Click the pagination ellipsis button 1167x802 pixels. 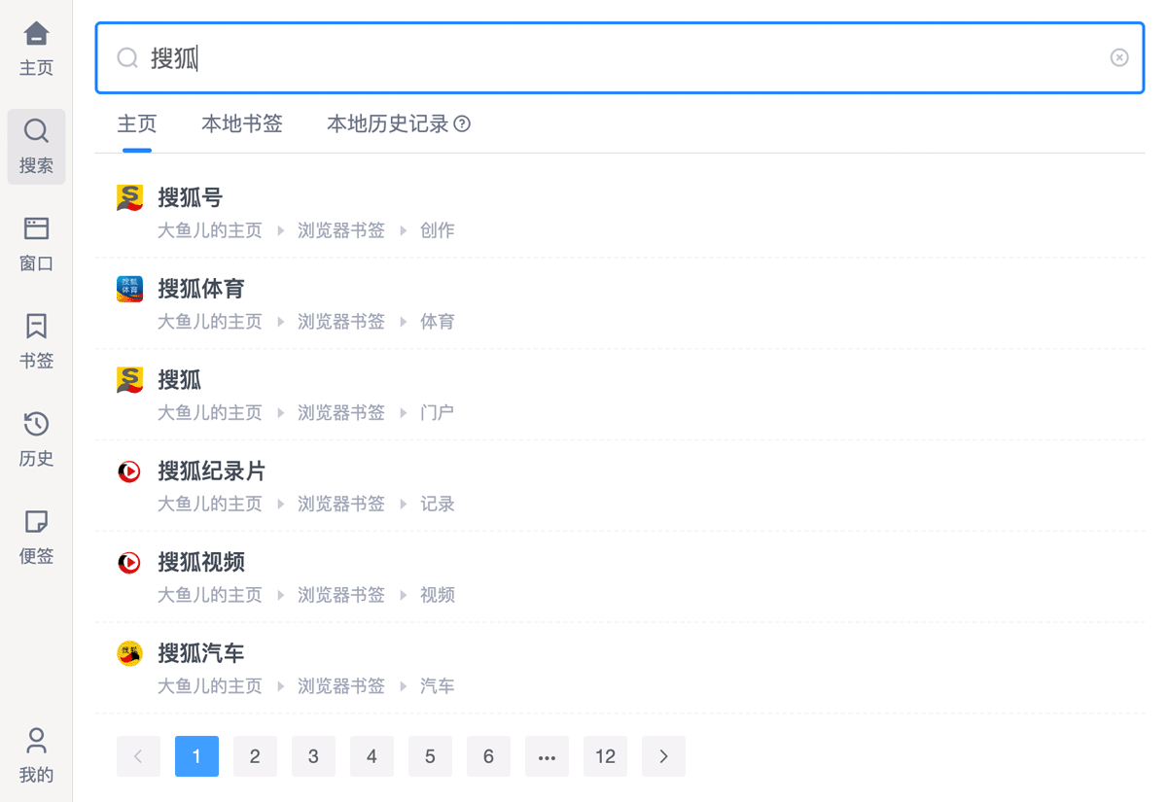(x=547, y=756)
